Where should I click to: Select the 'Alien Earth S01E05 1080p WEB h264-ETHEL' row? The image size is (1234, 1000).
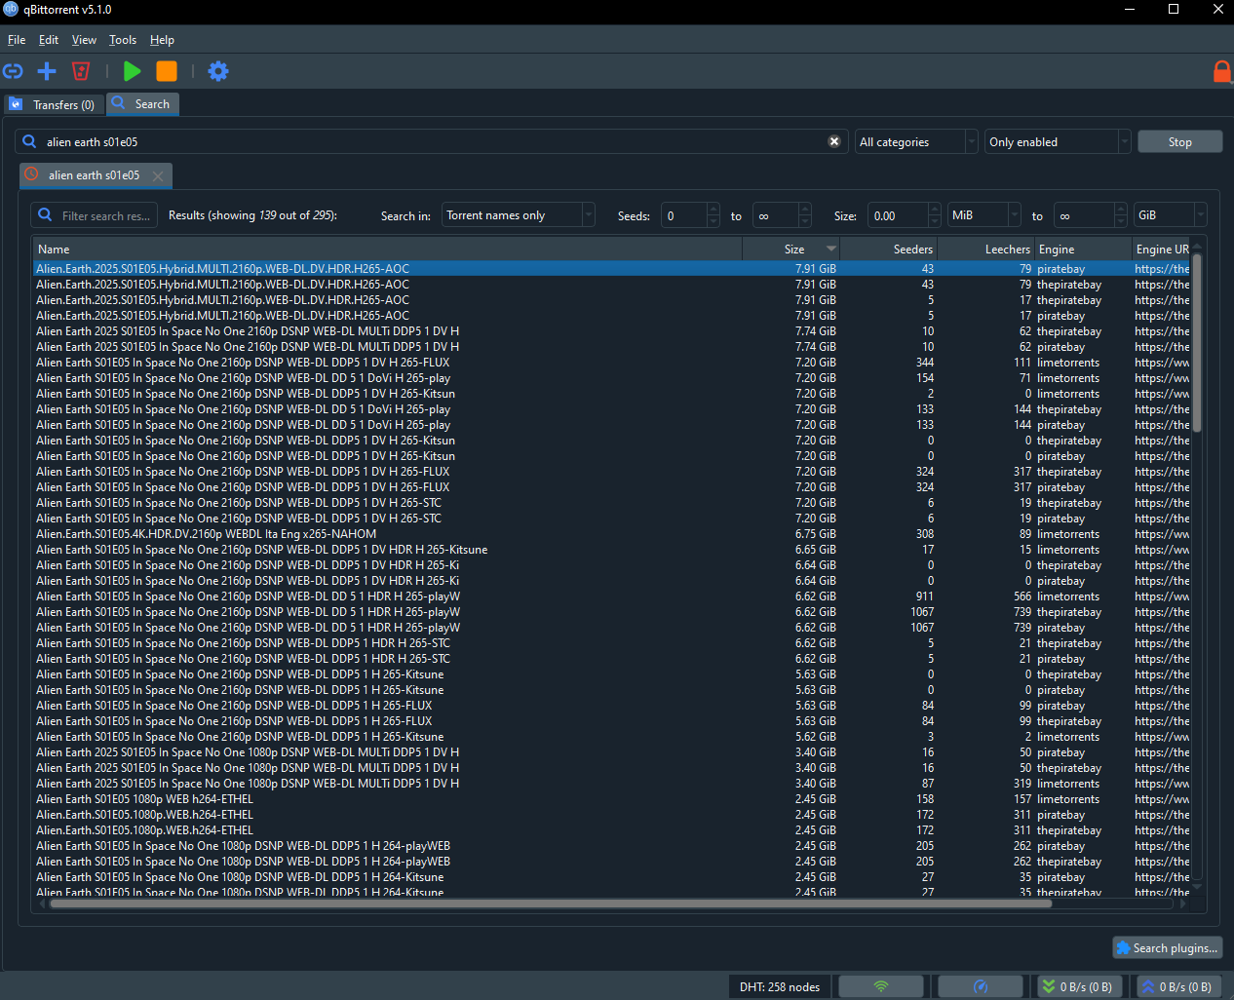pos(613,799)
